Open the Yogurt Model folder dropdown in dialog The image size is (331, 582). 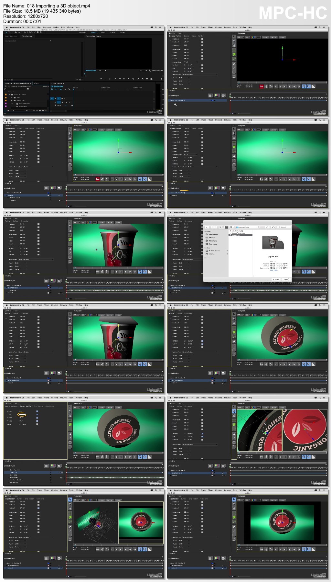click(248, 227)
